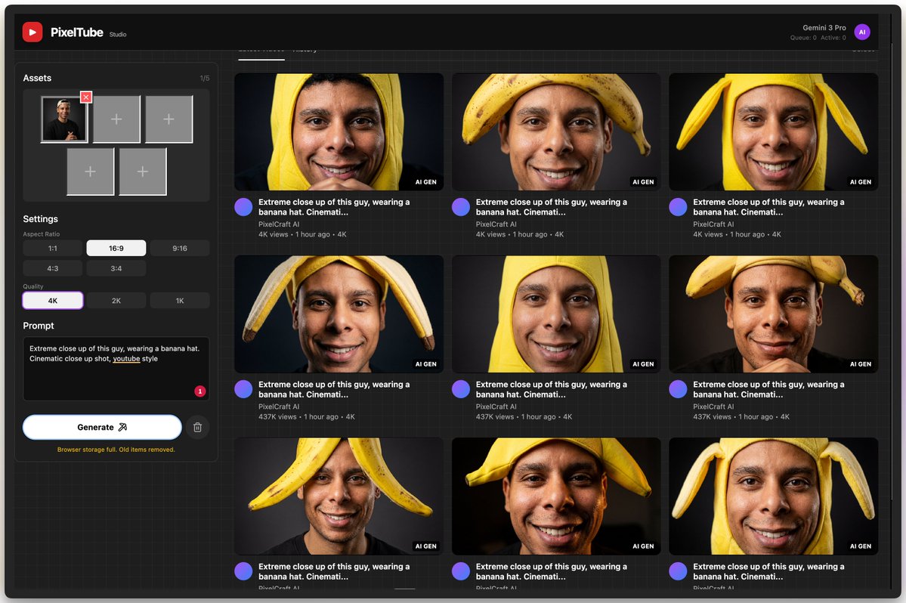The height and width of the screenshot is (603, 906).
Task: Set quality to 2K
Action: click(116, 301)
